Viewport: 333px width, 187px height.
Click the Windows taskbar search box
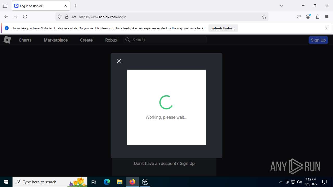tap(50, 182)
